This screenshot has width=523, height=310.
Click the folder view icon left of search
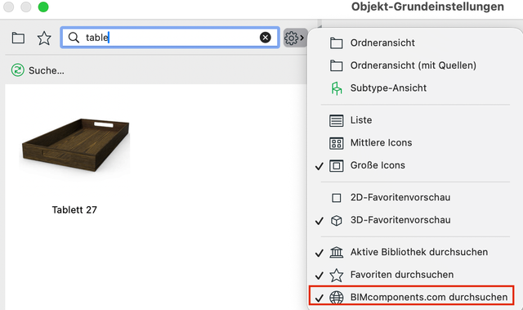point(18,38)
